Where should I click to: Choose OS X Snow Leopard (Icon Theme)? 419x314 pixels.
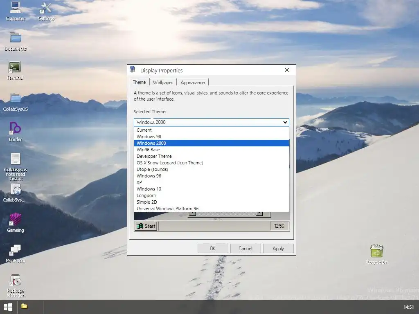pyautogui.click(x=212, y=163)
